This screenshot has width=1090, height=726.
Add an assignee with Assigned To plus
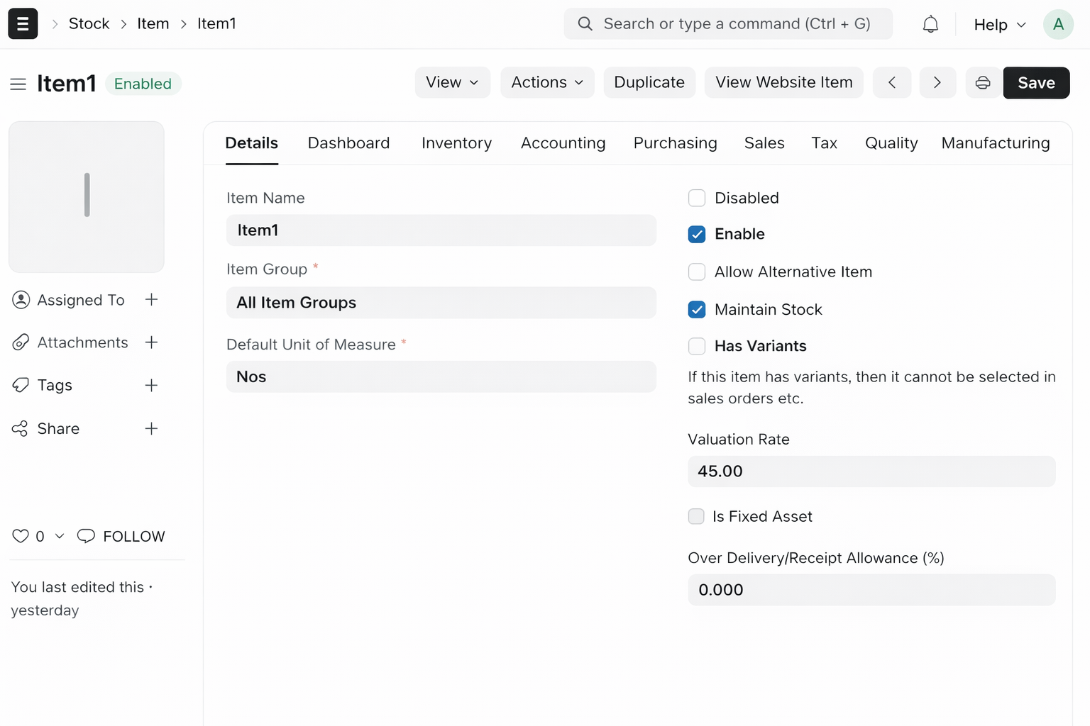[151, 300]
